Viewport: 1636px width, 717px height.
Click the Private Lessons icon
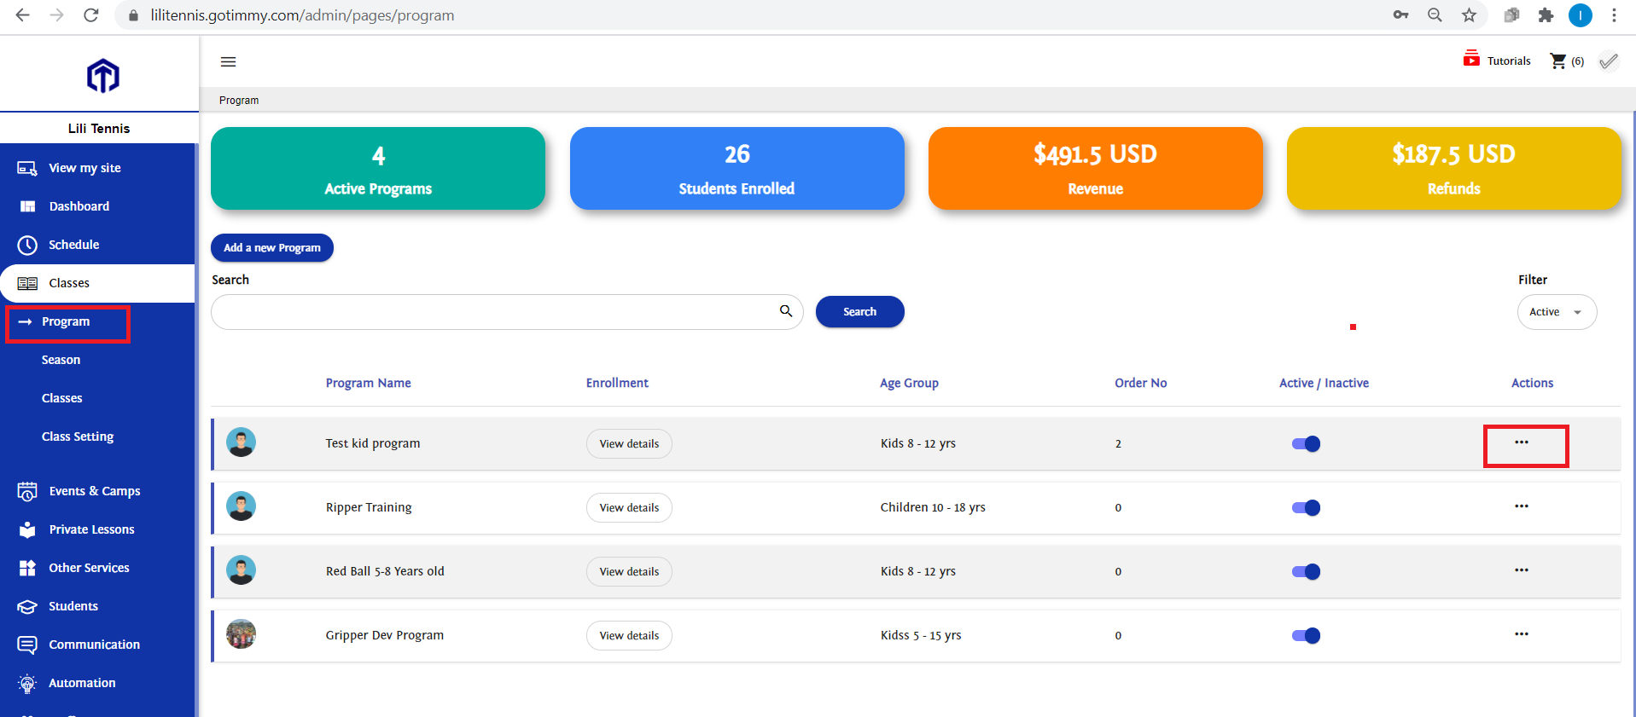pos(27,529)
